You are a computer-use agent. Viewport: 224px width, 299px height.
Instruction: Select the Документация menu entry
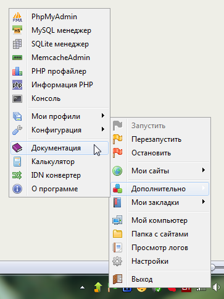click(59, 148)
